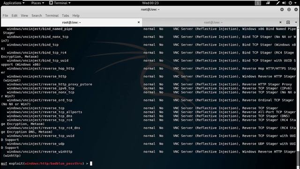Open the Applications menu
Viewport: 300px width, 169px height.
[14, 3]
